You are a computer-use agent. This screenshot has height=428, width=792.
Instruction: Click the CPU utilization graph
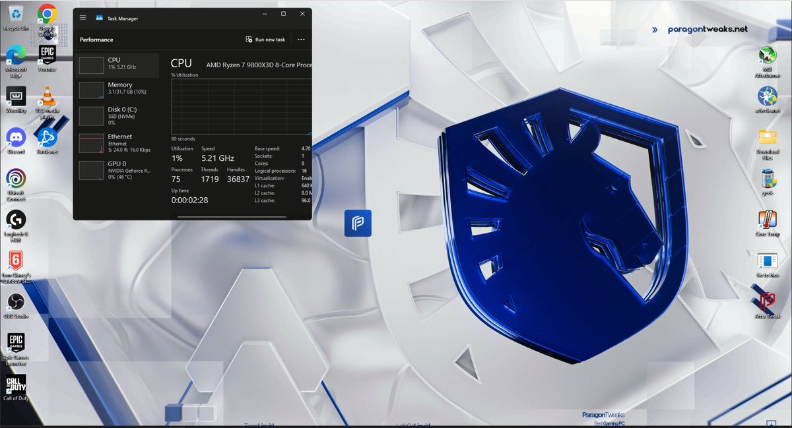[x=241, y=107]
